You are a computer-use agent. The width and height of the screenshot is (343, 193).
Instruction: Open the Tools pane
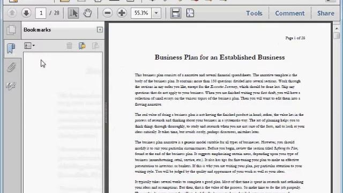coord(254,13)
